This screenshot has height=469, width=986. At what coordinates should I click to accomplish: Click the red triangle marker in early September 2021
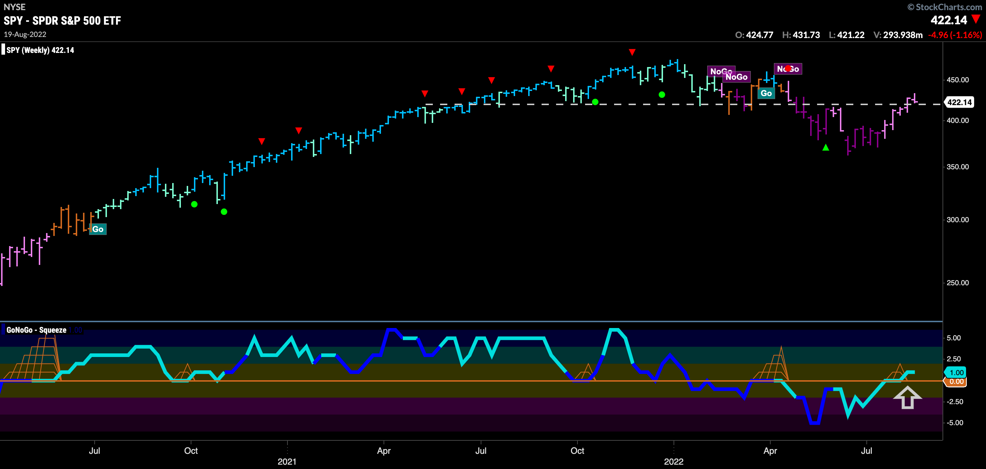(x=551, y=69)
